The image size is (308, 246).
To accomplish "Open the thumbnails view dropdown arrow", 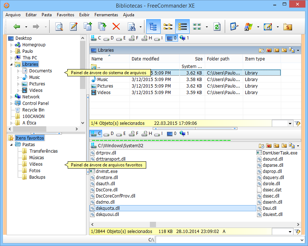I will tap(207, 27).
